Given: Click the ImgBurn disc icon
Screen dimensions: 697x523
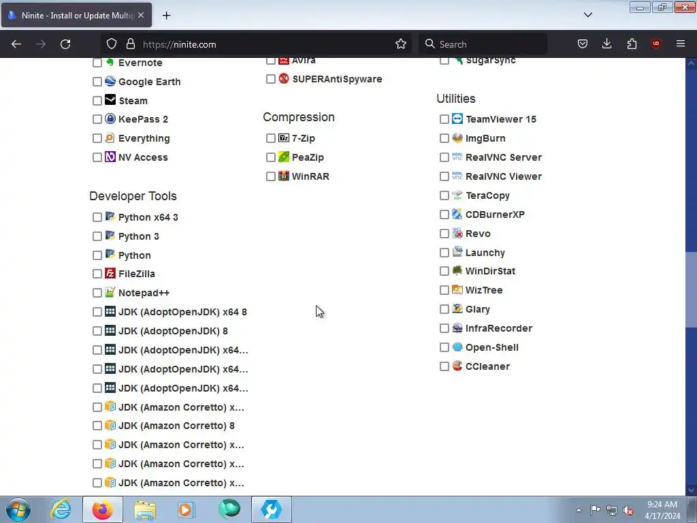Looking at the screenshot, I should [457, 138].
